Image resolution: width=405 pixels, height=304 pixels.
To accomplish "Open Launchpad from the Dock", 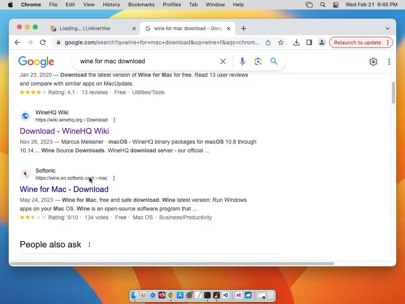I will coord(144,295).
